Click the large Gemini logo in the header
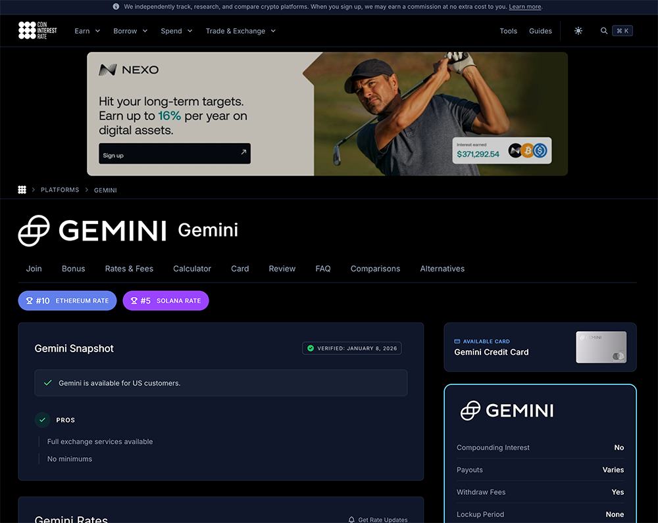The width and height of the screenshot is (658, 523). 92,231
